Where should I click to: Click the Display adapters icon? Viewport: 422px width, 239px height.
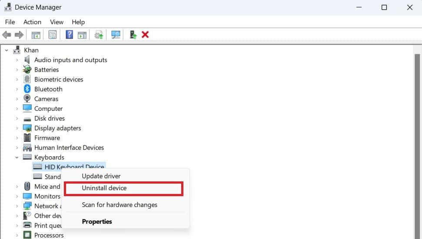tap(27, 128)
